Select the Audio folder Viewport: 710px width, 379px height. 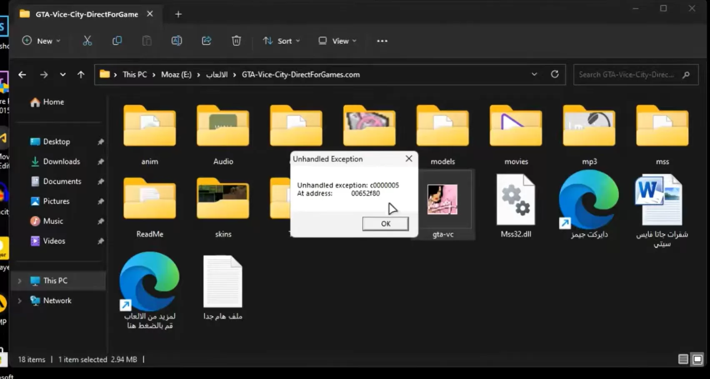[223, 135]
